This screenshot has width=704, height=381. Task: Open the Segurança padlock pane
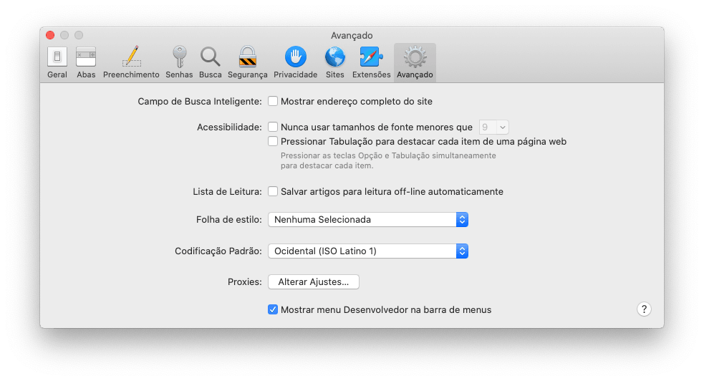pyautogui.click(x=247, y=63)
